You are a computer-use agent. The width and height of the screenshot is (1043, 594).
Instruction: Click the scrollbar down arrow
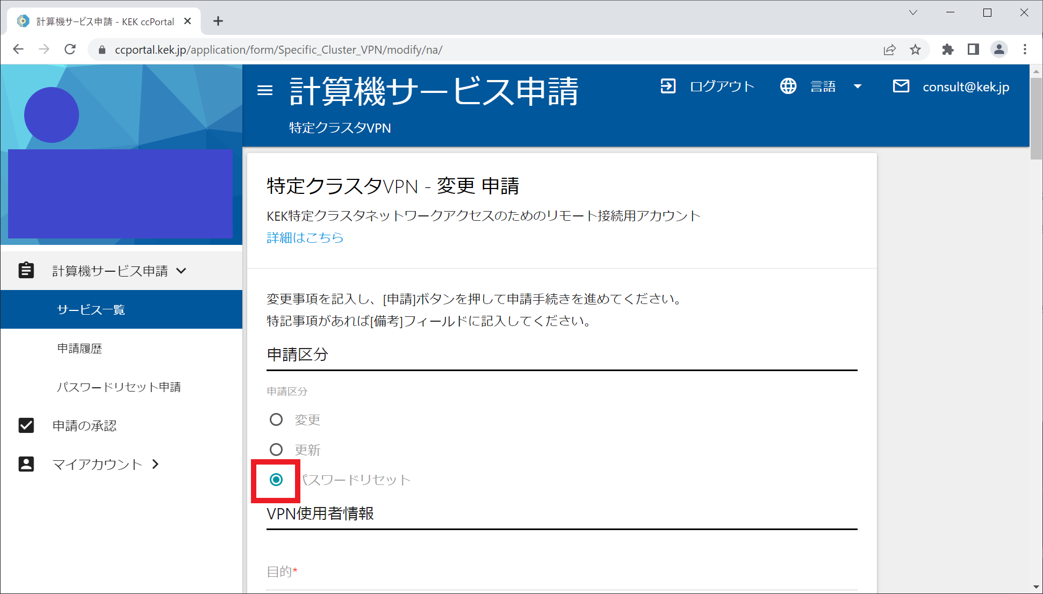1036,588
